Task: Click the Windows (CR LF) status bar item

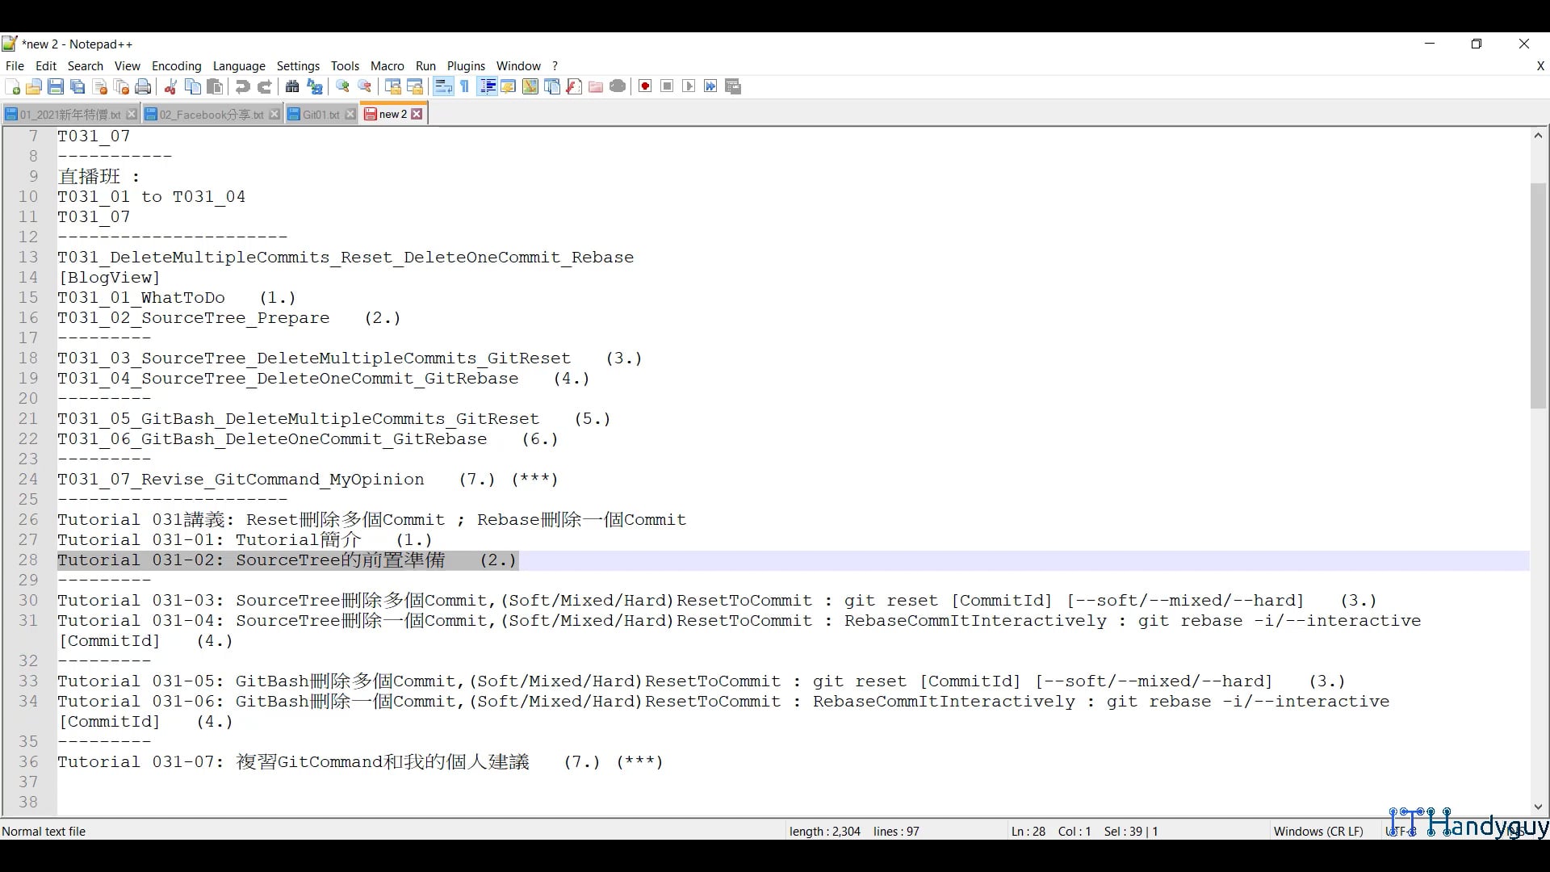Action: coord(1317,831)
